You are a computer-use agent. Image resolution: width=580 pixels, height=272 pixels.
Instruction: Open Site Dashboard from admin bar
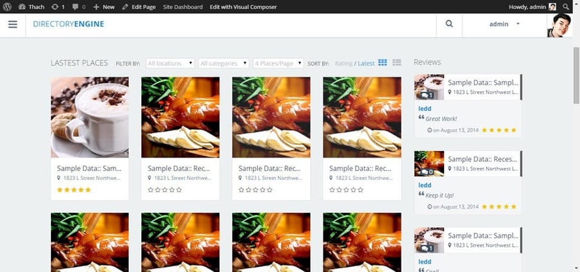coord(183,6)
